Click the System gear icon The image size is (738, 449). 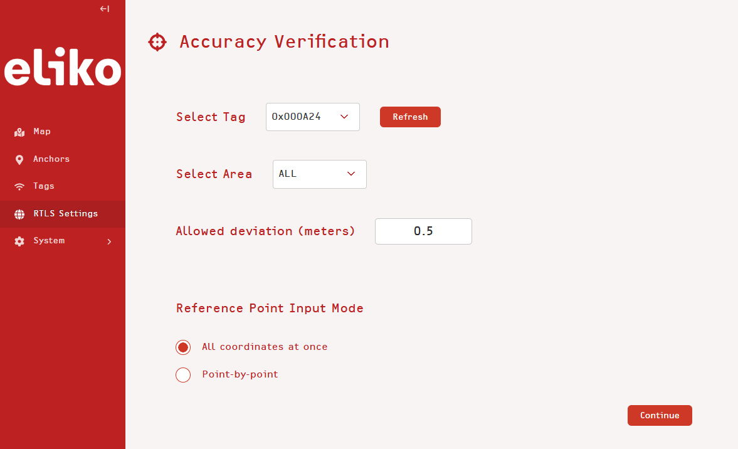tap(19, 241)
